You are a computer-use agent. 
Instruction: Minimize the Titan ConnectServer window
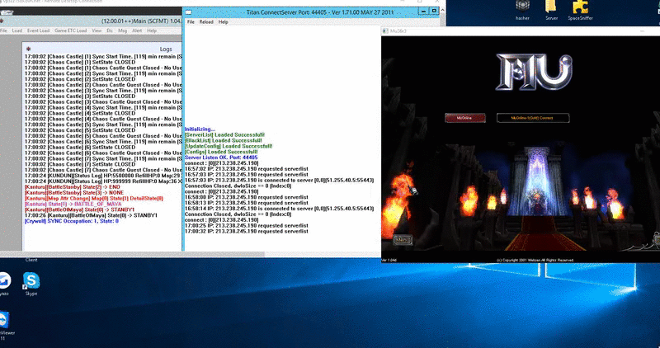coord(424,12)
